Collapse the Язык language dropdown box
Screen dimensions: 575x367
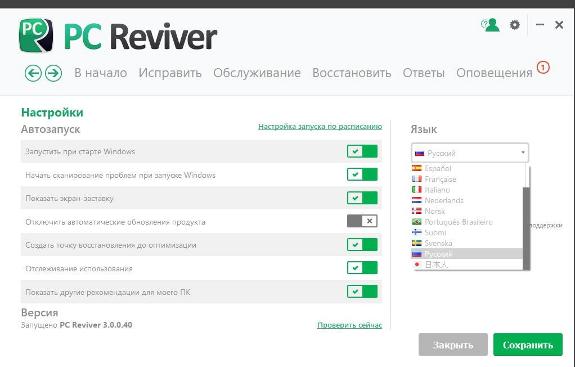tap(470, 153)
